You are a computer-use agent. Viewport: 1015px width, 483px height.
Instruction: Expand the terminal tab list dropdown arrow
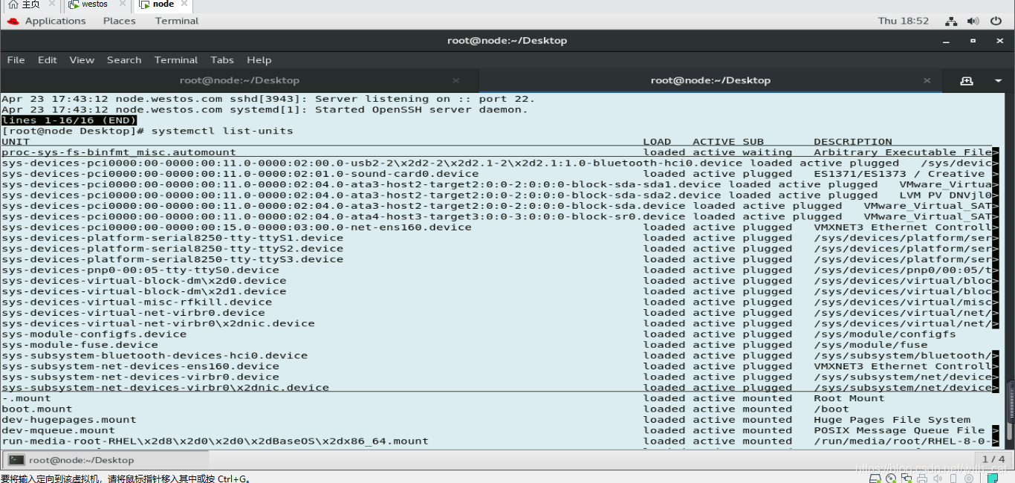pos(998,80)
